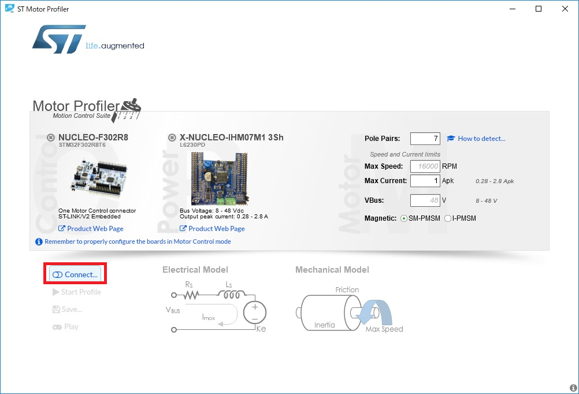This screenshot has width=579, height=394.
Task: Click the circled X beside X-NUCLEO-IHM07M1
Action: click(x=172, y=137)
